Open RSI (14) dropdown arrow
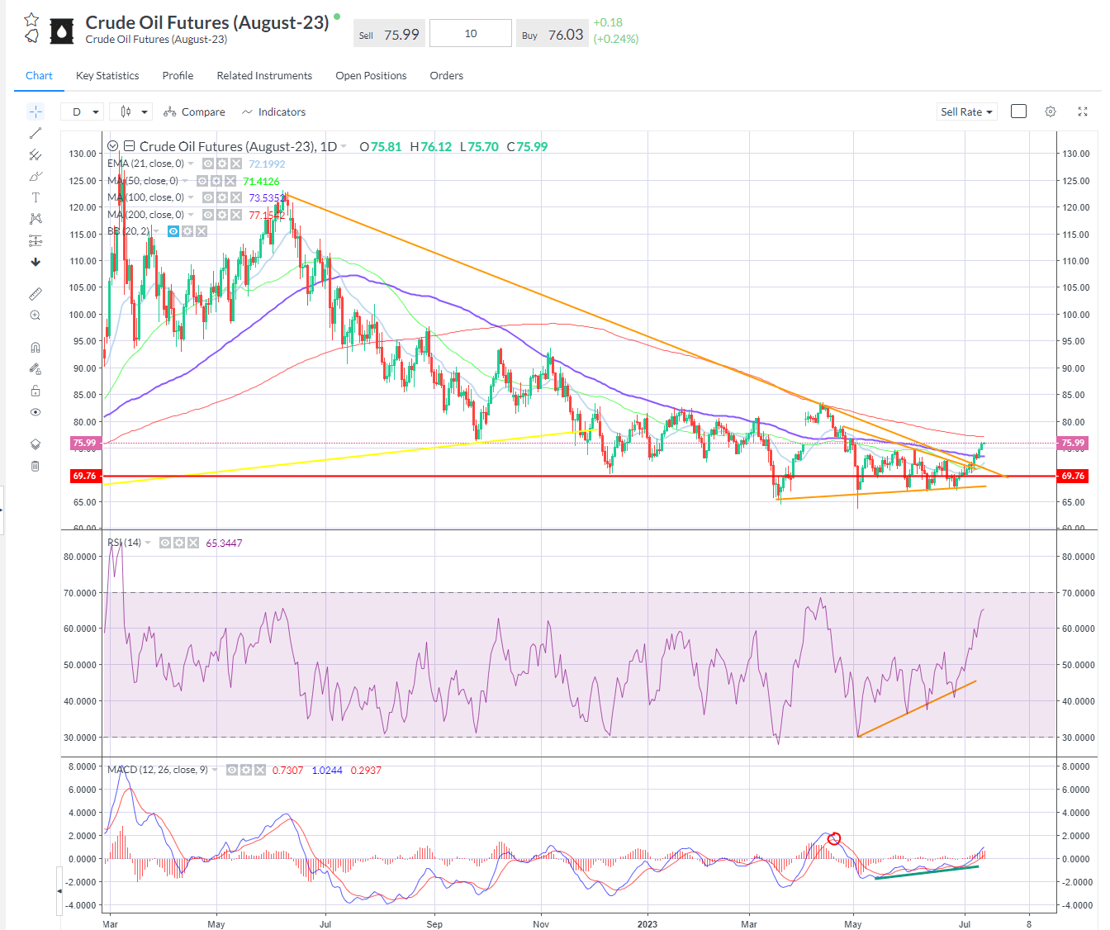This screenshot has height=930, width=1110. click(148, 543)
